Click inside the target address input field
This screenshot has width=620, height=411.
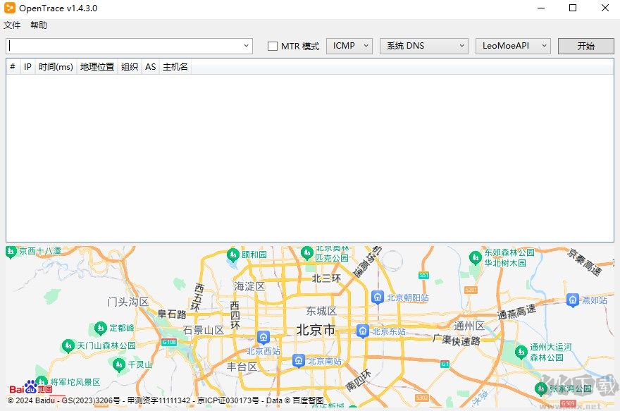coord(127,45)
